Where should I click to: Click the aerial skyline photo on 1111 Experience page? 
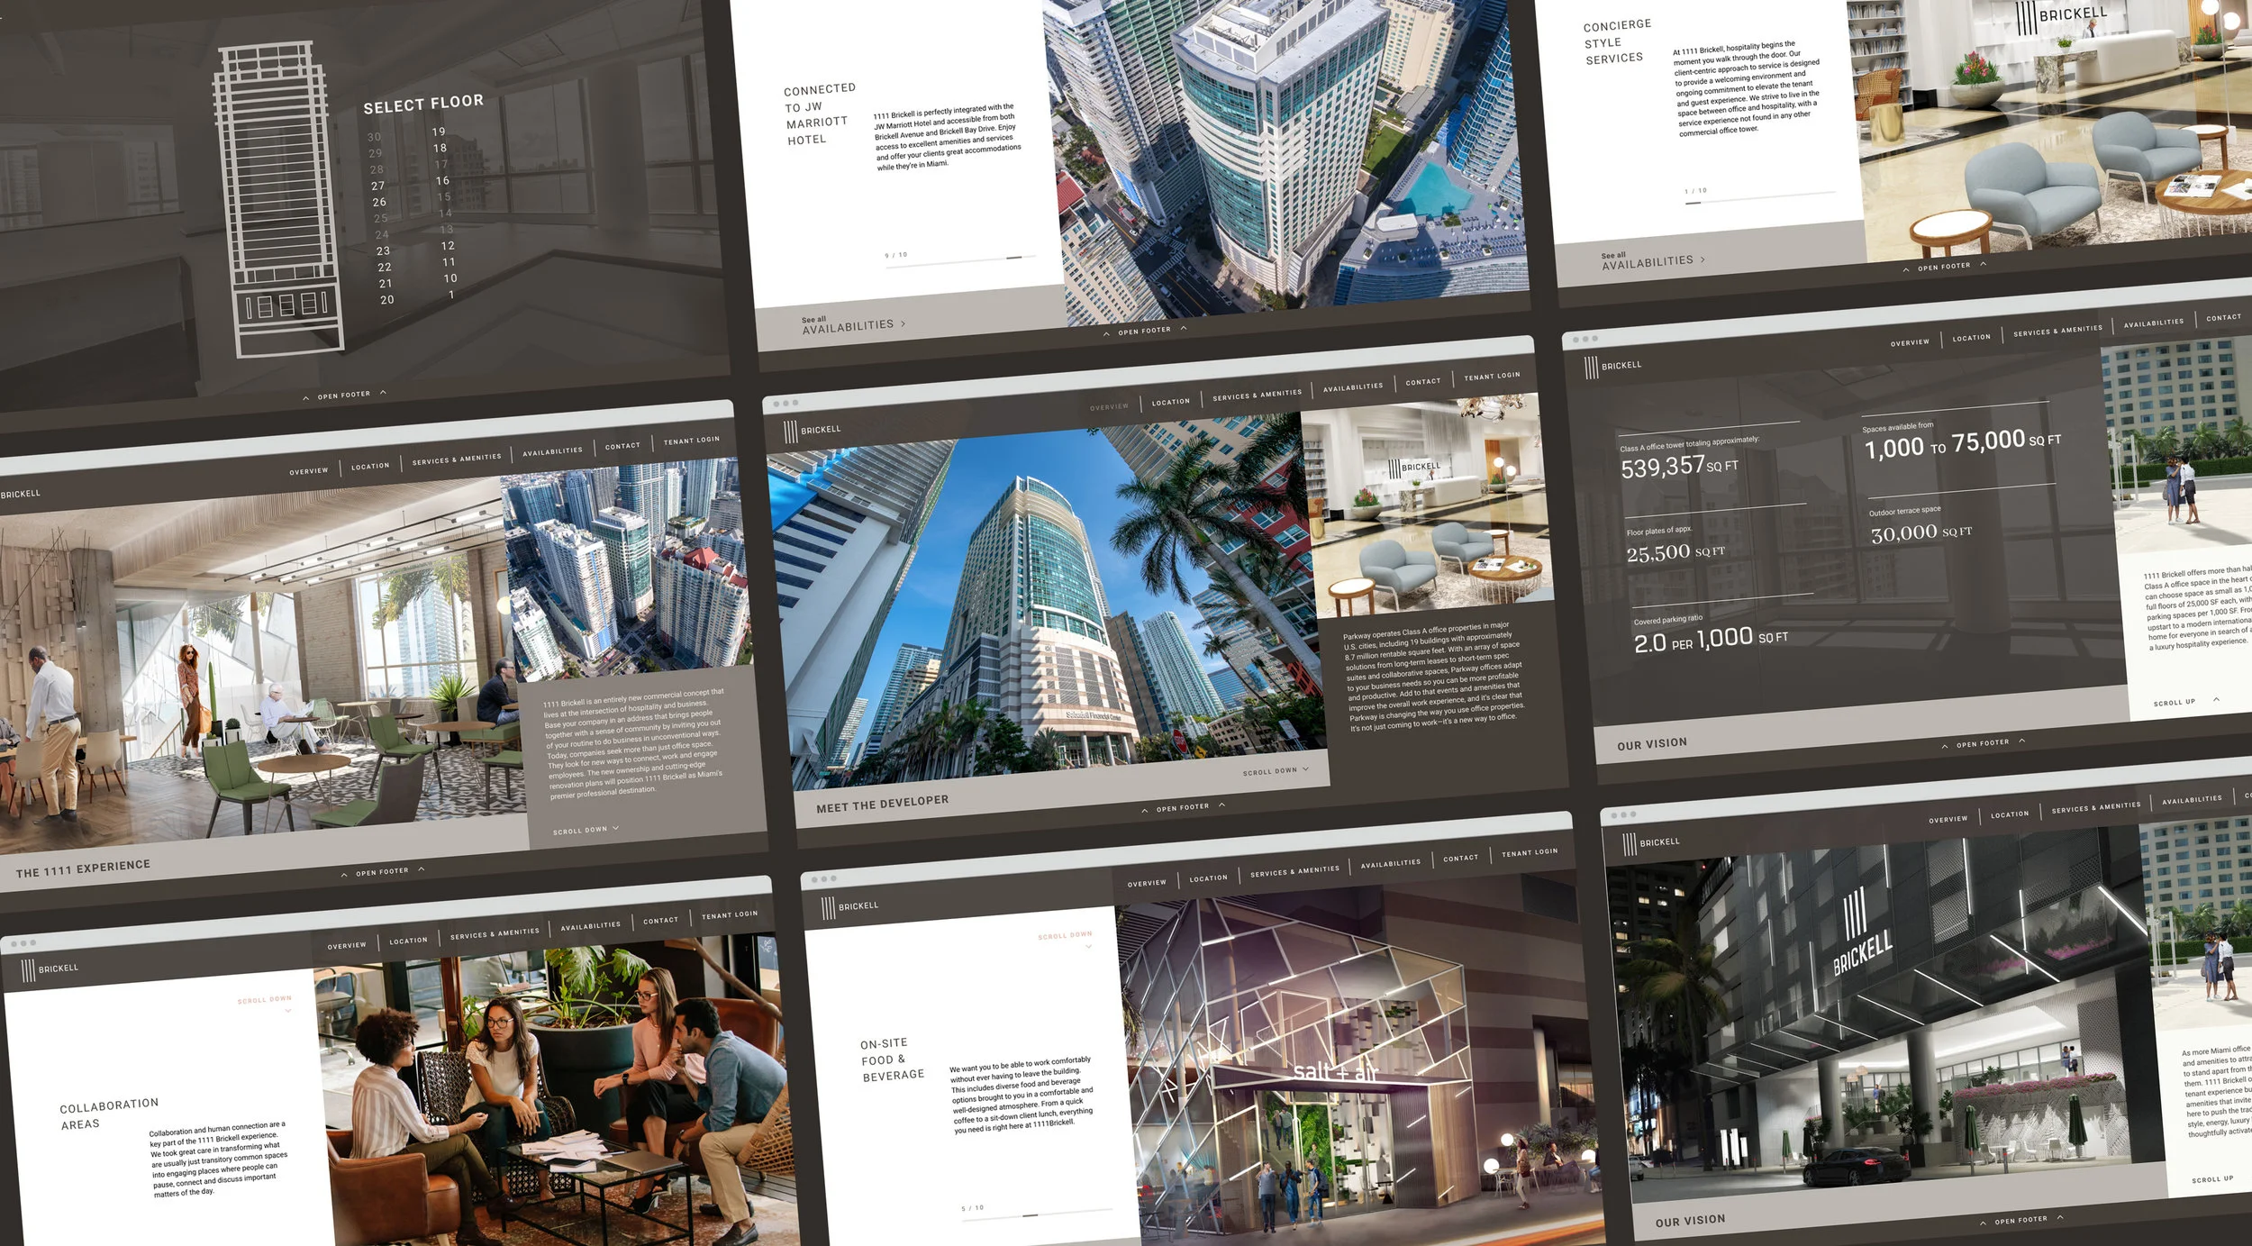pos(626,568)
